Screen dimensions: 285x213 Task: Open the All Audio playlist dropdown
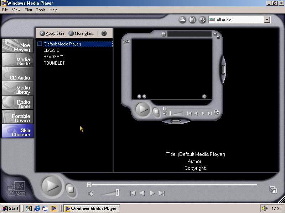pos(267,20)
